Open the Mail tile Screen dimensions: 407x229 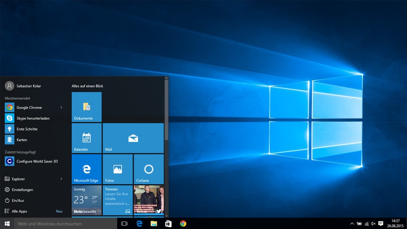coord(133,138)
